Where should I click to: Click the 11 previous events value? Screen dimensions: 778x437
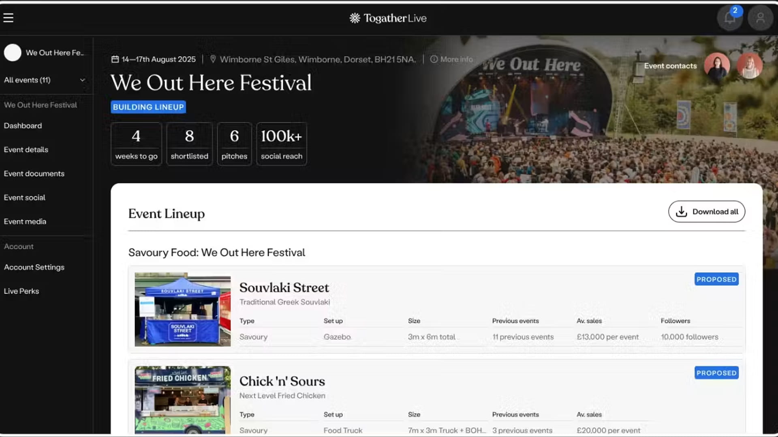pos(523,337)
